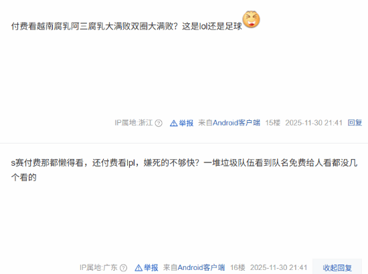Click the laughing emoji in 15楼 comment
Image resolution: width=368 pixels, height=274 pixels.
tap(252, 19)
